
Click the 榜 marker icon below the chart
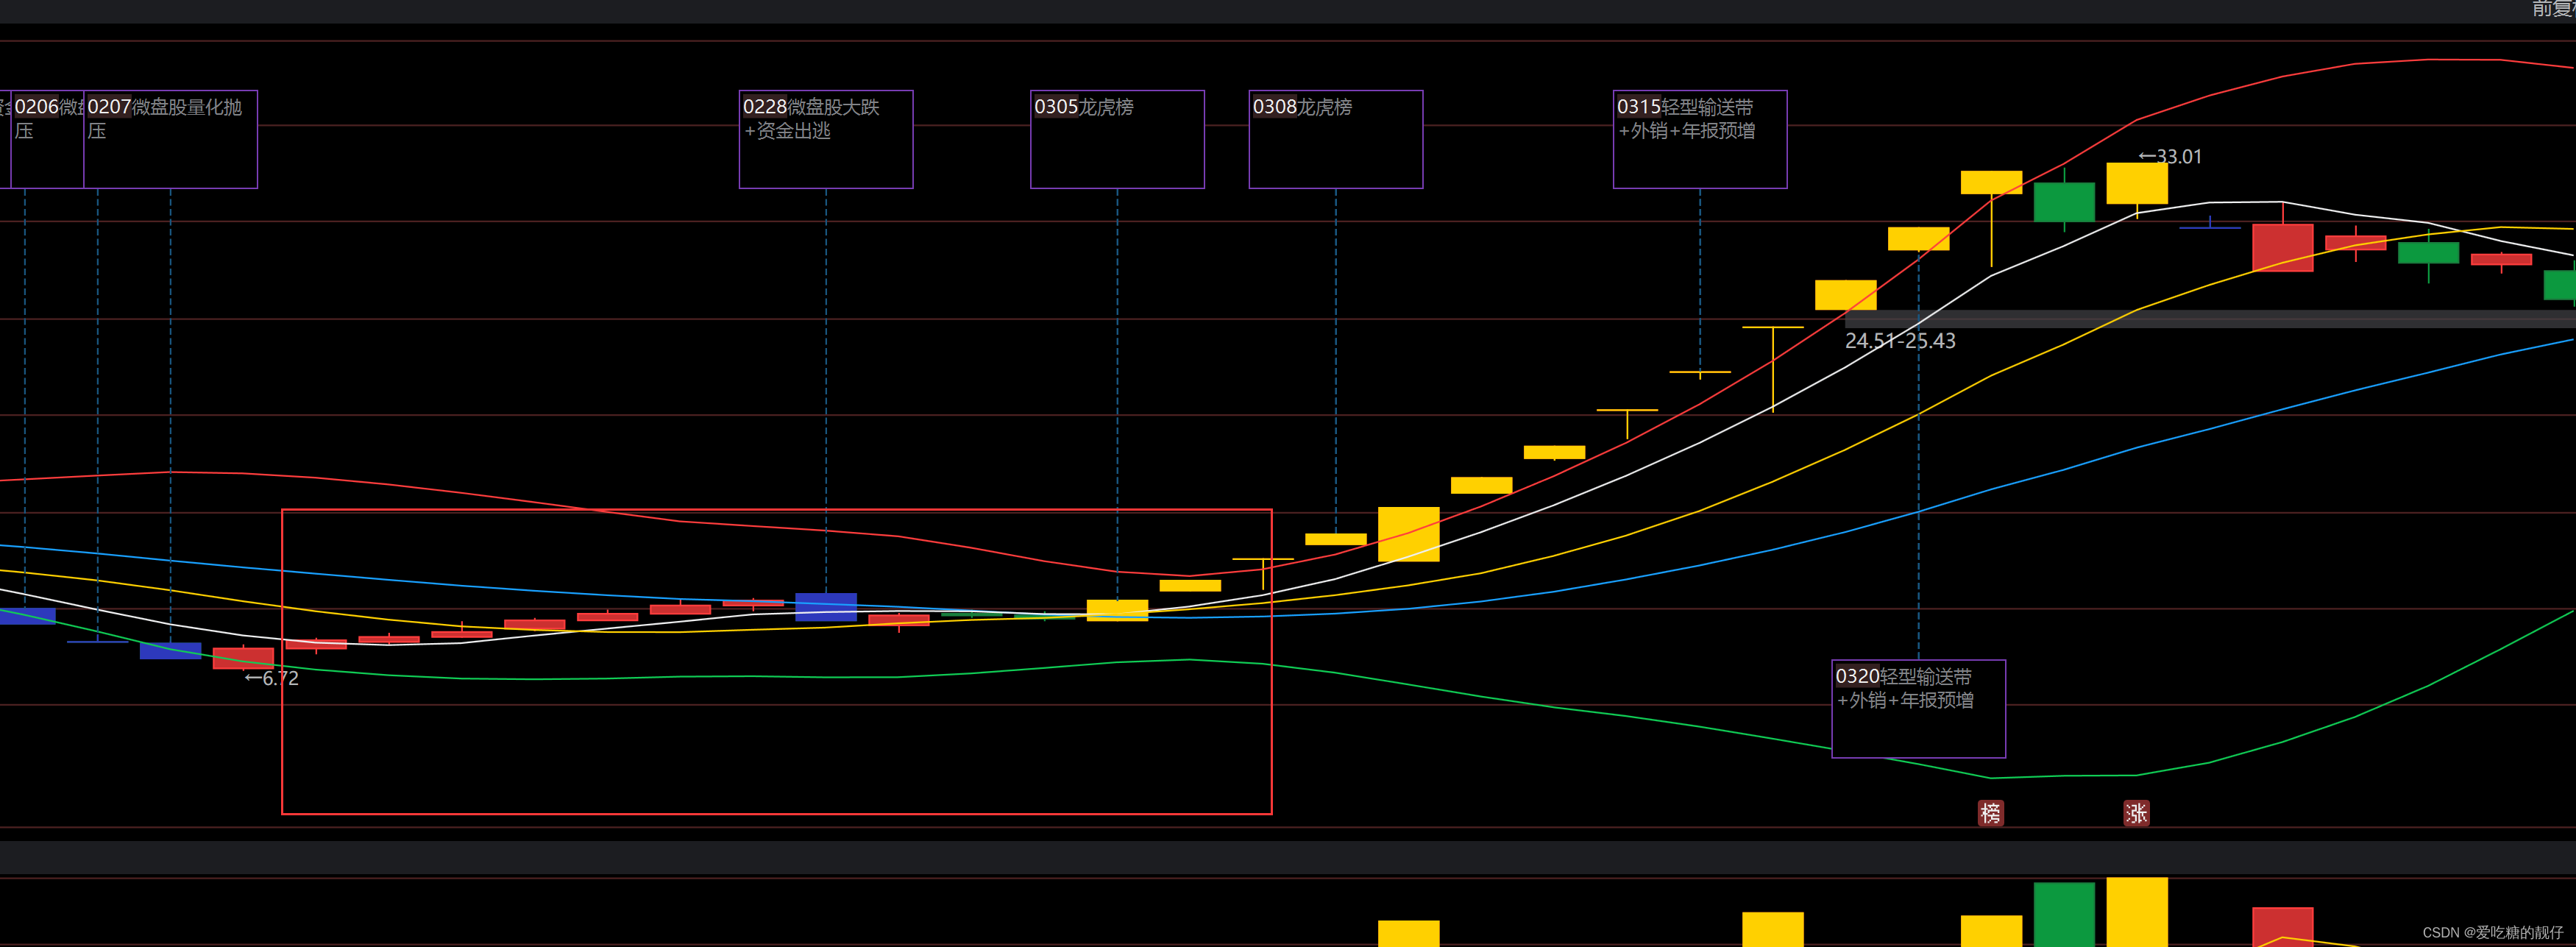[x=1990, y=813]
